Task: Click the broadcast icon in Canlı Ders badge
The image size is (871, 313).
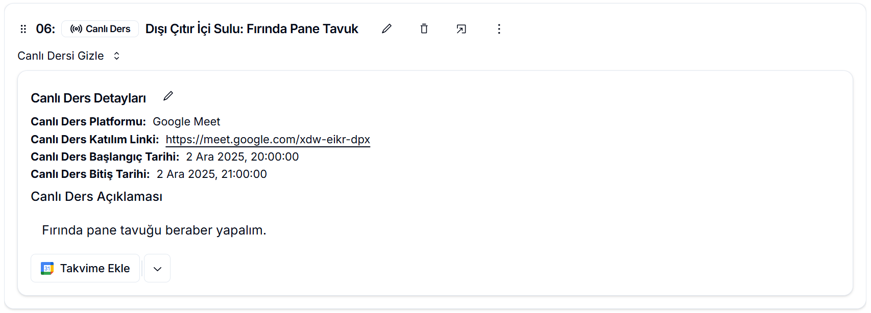Action: tap(76, 29)
